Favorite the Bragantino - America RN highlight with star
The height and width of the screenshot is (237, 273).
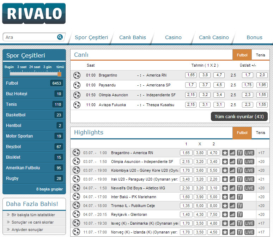(x=225, y=153)
